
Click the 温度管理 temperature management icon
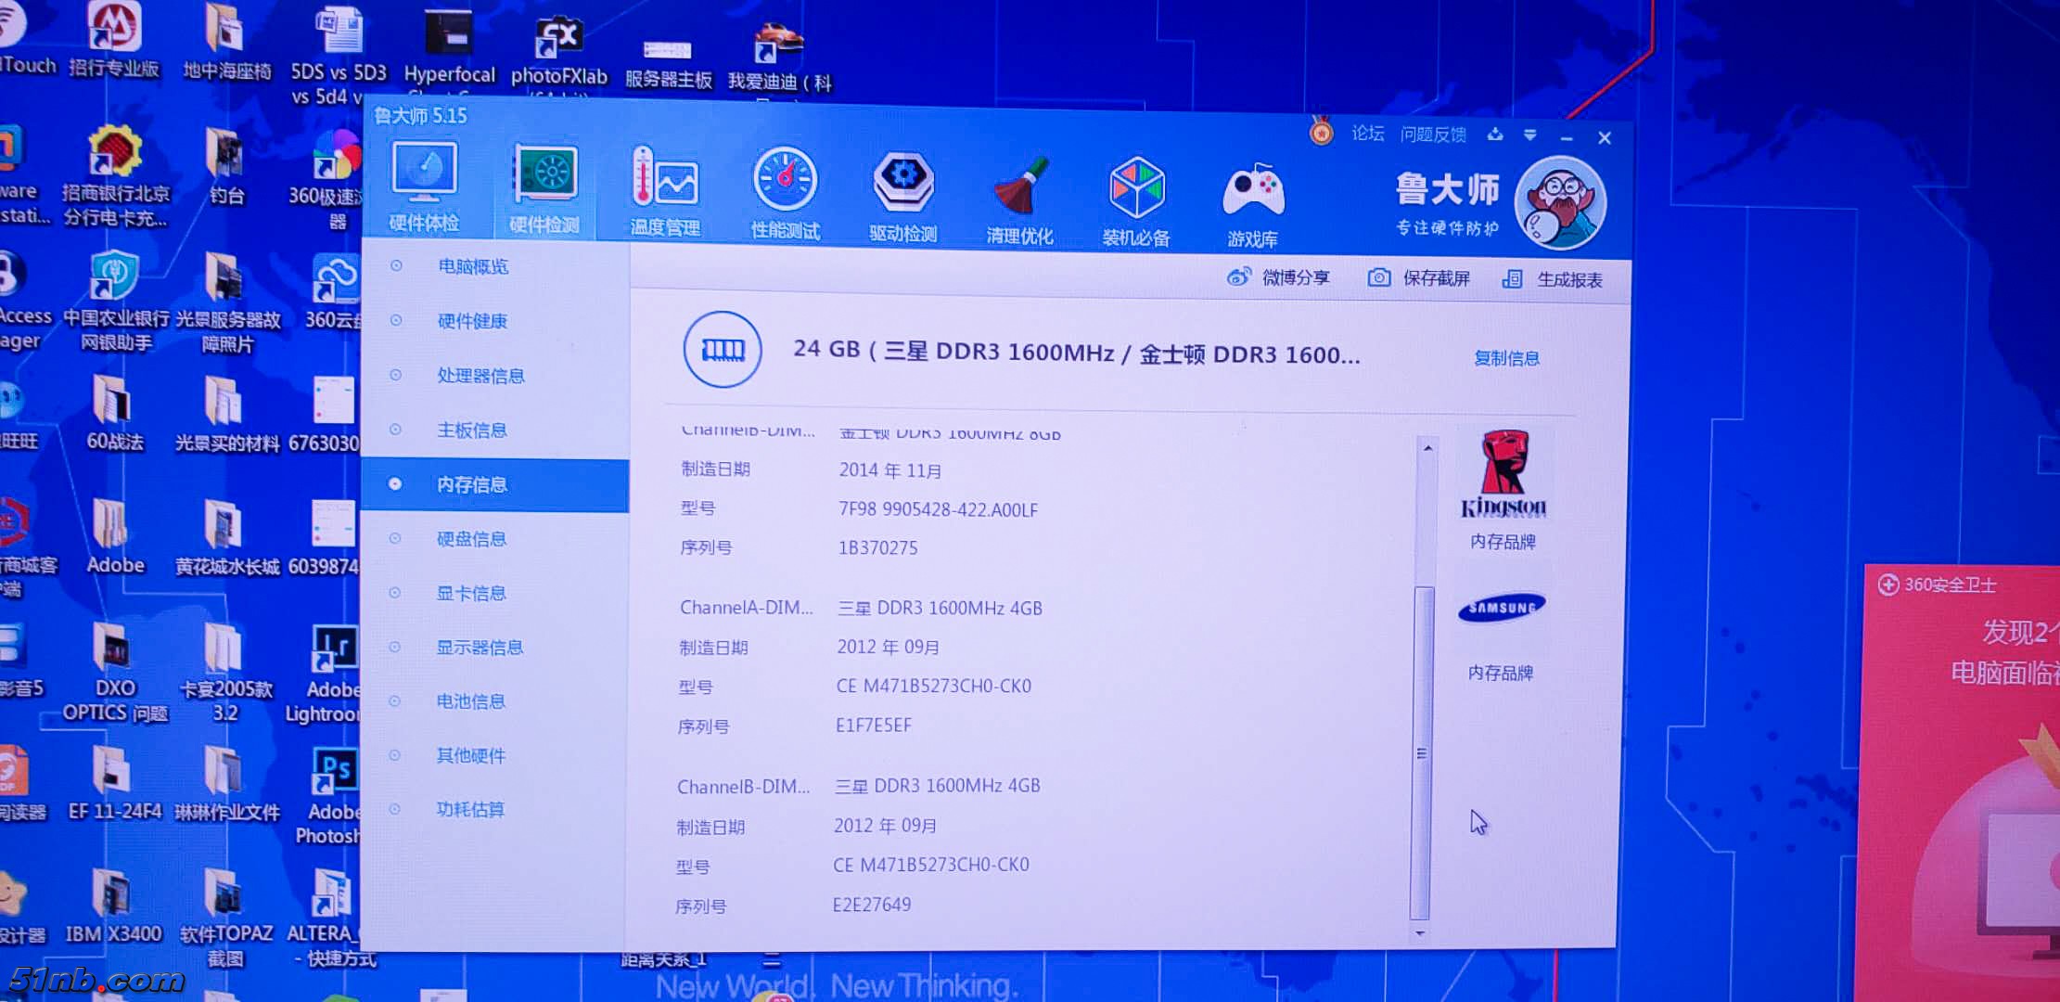pyautogui.click(x=664, y=178)
